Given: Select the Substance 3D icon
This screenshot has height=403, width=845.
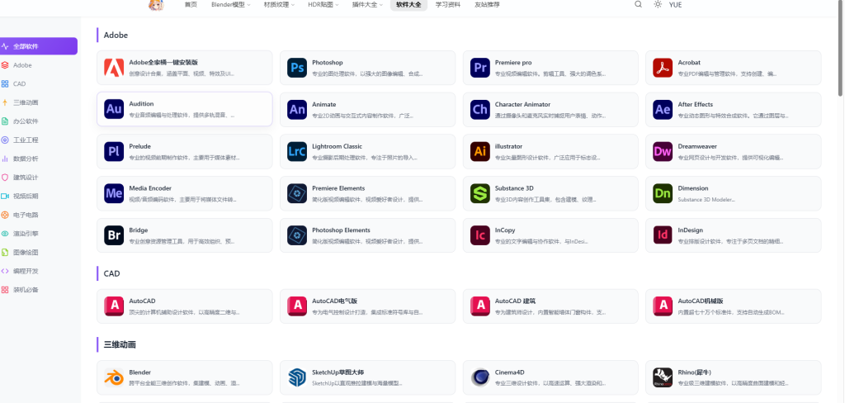Looking at the screenshot, I should (x=479, y=193).
